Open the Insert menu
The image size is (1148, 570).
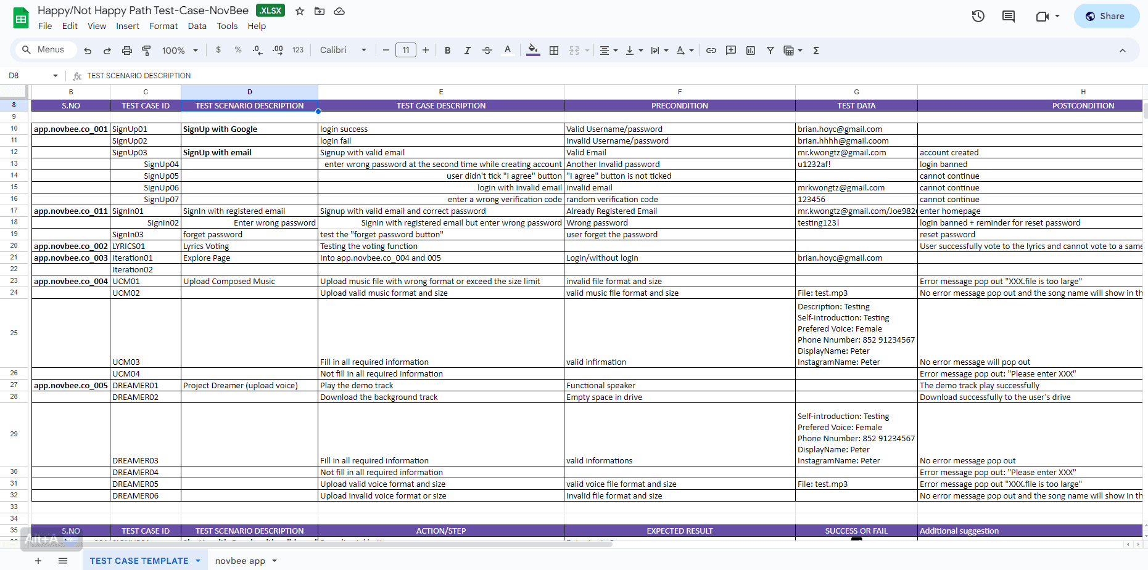[x=128, y=26]
